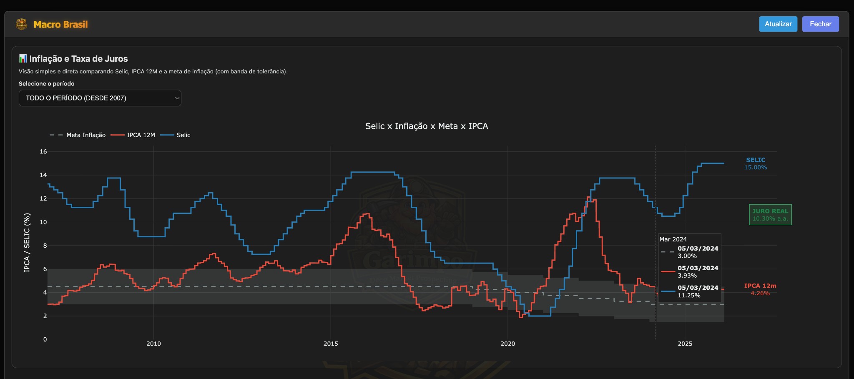The width and height of the screenshot is (854, 379).
Task: Click the Macro Brasil logo icon
Action: point(22,24)
